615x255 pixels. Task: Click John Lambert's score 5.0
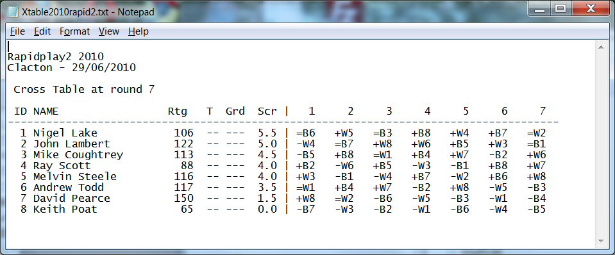(267, 144)
